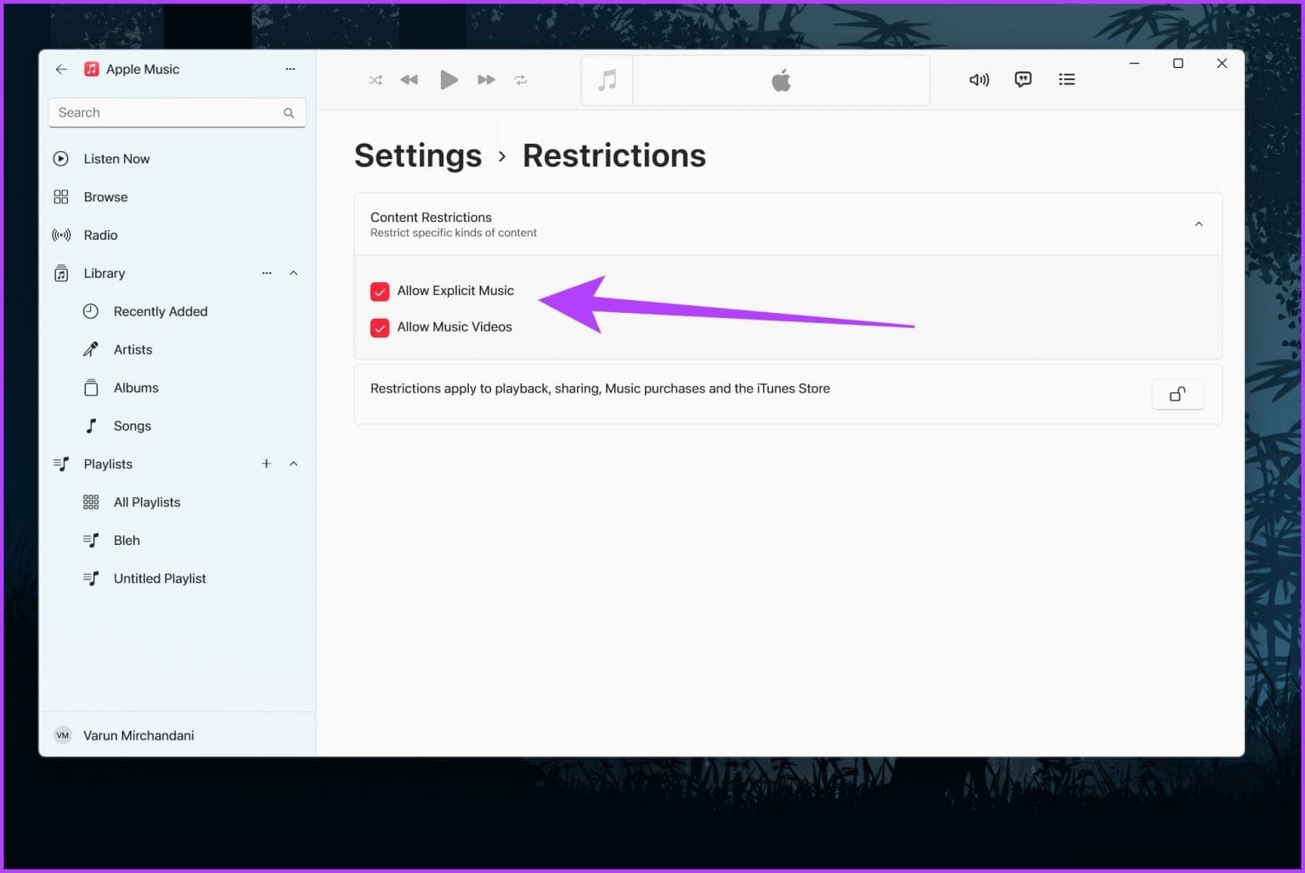Open the more options menu beside Apple Music
The width and height of the screenshot is (1305, 873).
(x=291, y=69)
